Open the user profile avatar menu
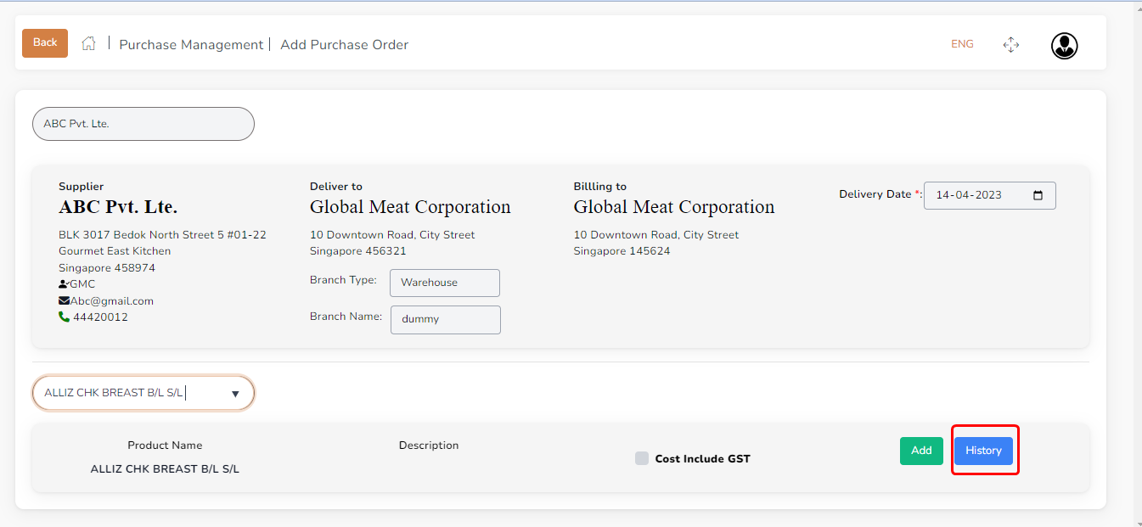The image size is (1142, 527). coord(1064,46)
